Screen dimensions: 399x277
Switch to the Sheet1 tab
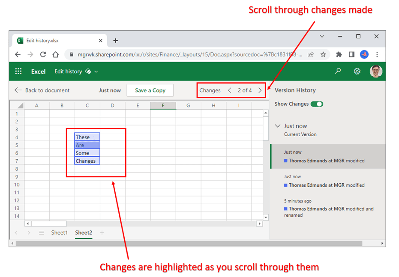tap(60, 232)
